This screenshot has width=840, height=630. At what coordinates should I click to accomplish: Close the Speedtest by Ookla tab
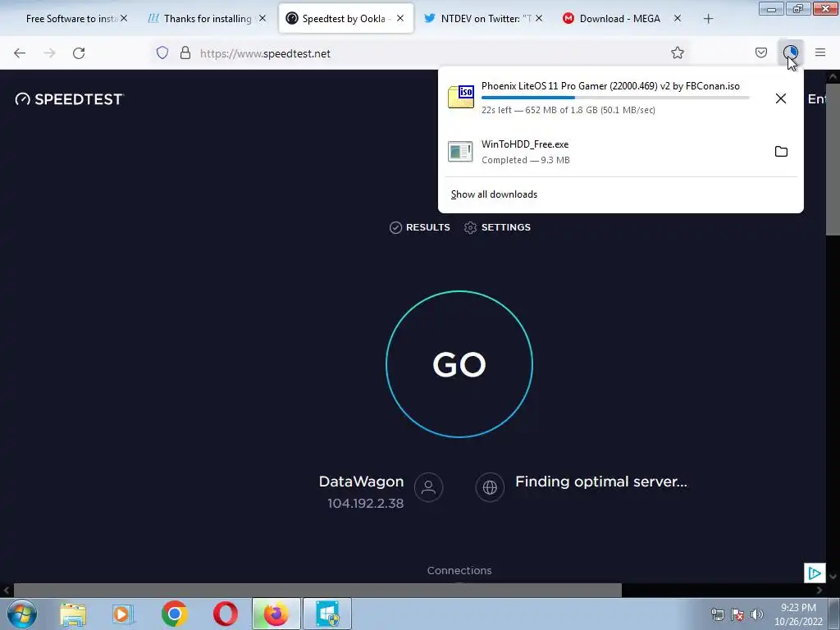pyautogui.click(x=400, y=18)
